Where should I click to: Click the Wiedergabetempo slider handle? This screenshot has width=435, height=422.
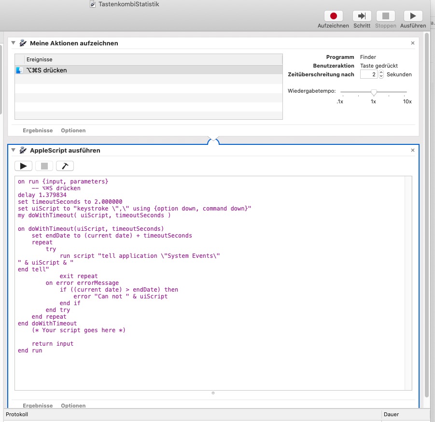pos(374,92)
